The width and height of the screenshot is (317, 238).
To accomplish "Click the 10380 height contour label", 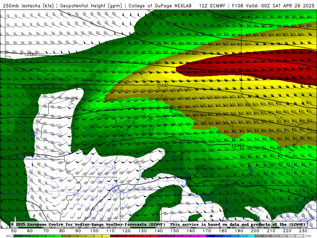I will (31, 55).
